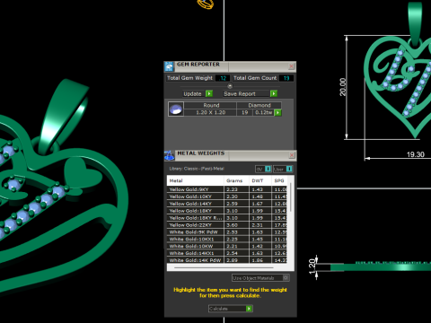Close the Metal Weights panel

pos(292,155)
